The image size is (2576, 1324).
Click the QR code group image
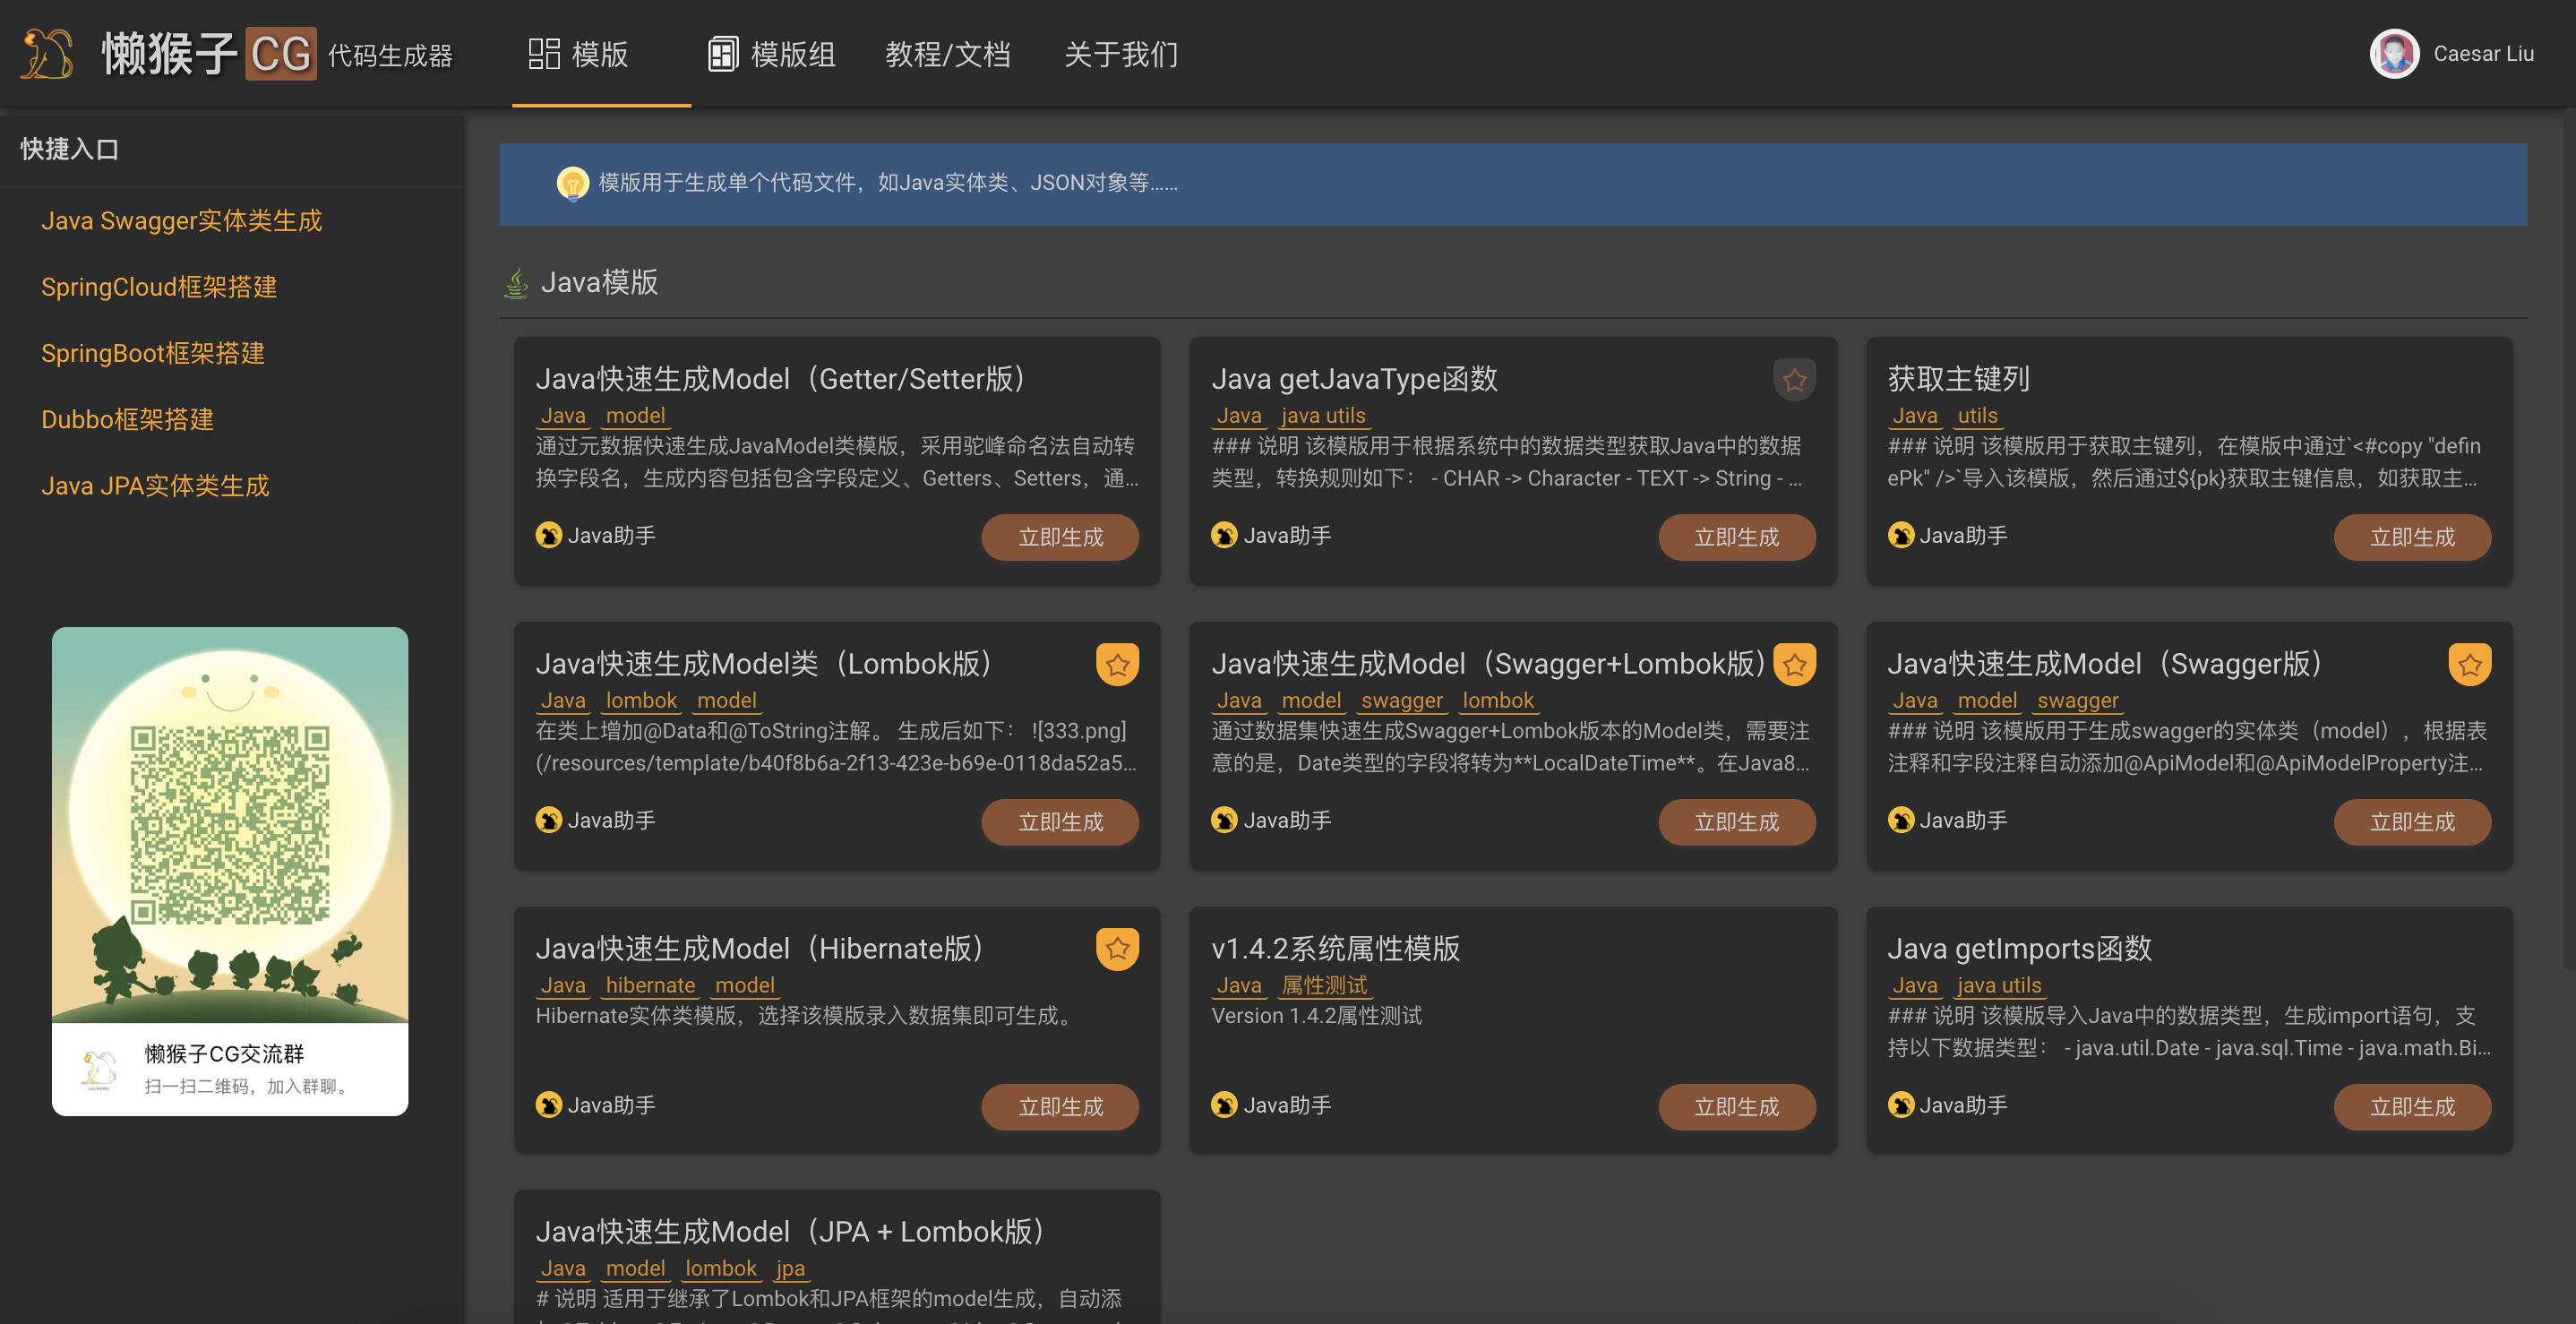(230, 824)
